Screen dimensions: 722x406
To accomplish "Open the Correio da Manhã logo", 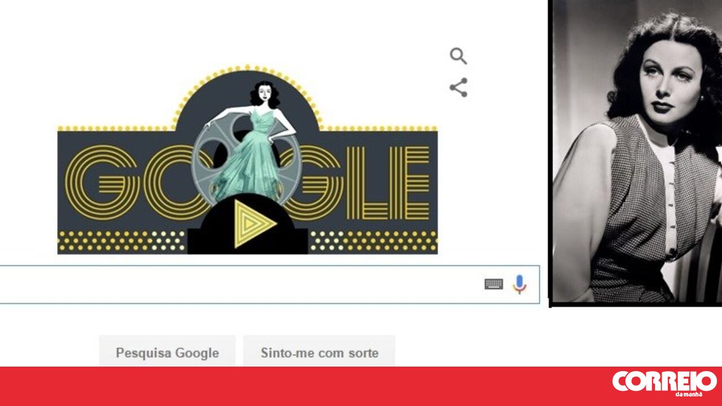I will (664, 383).
